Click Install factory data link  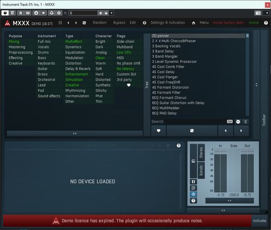pos(228,23)
